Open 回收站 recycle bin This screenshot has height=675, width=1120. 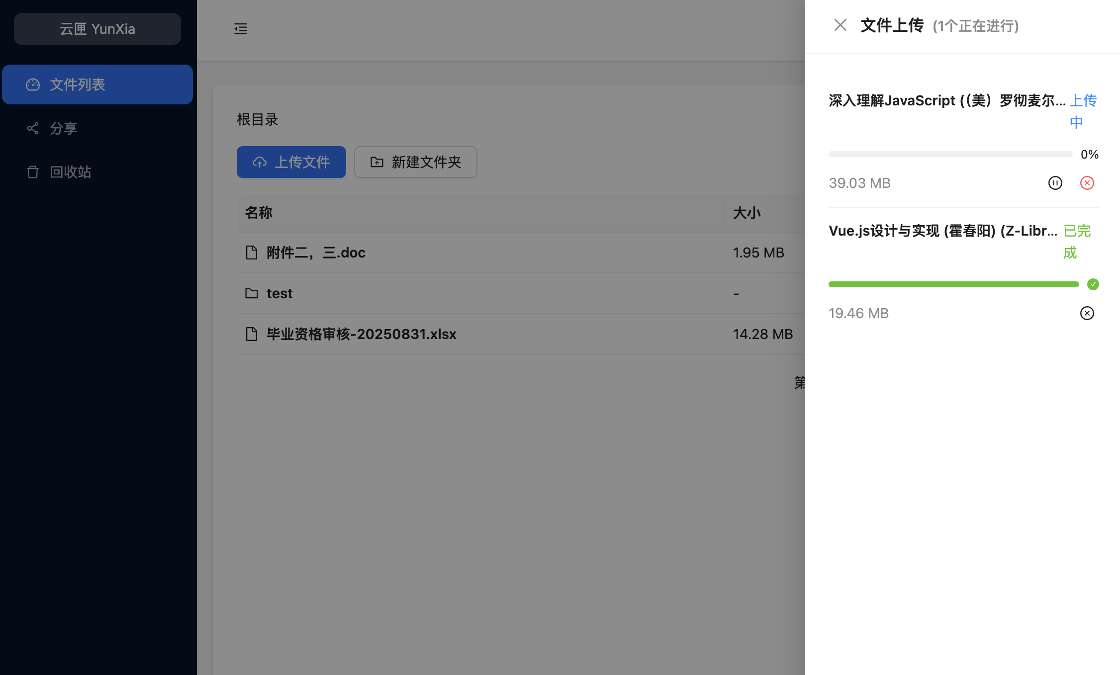coord(70,172)
